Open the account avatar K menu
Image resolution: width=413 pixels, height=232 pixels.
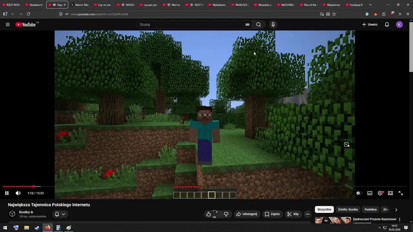[x=399, y=24]
